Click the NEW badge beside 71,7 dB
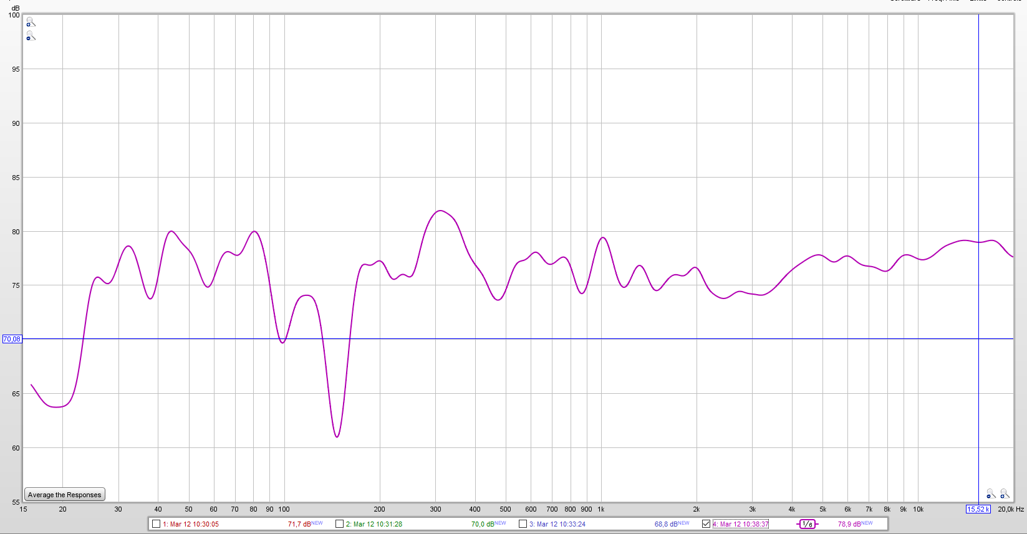Viewport: 1027px width, 534px height. click(317, 523)
